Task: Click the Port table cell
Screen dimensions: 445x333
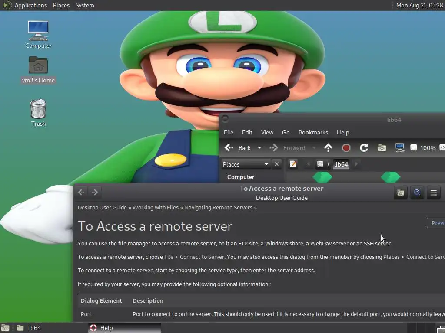Action: [x=86, y=314]
